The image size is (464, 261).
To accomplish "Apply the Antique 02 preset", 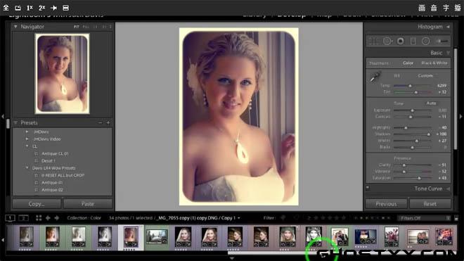I will [x=52, y=190].
